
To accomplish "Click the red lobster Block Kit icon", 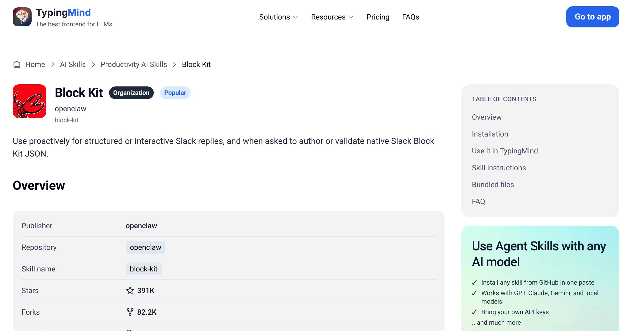I will (29, 101).
